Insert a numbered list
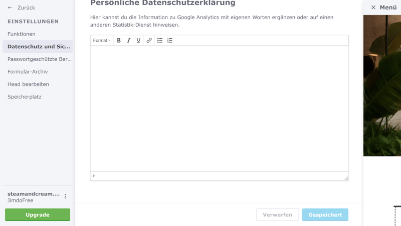This screenshot has height=226, width=401. click(170, 40)
